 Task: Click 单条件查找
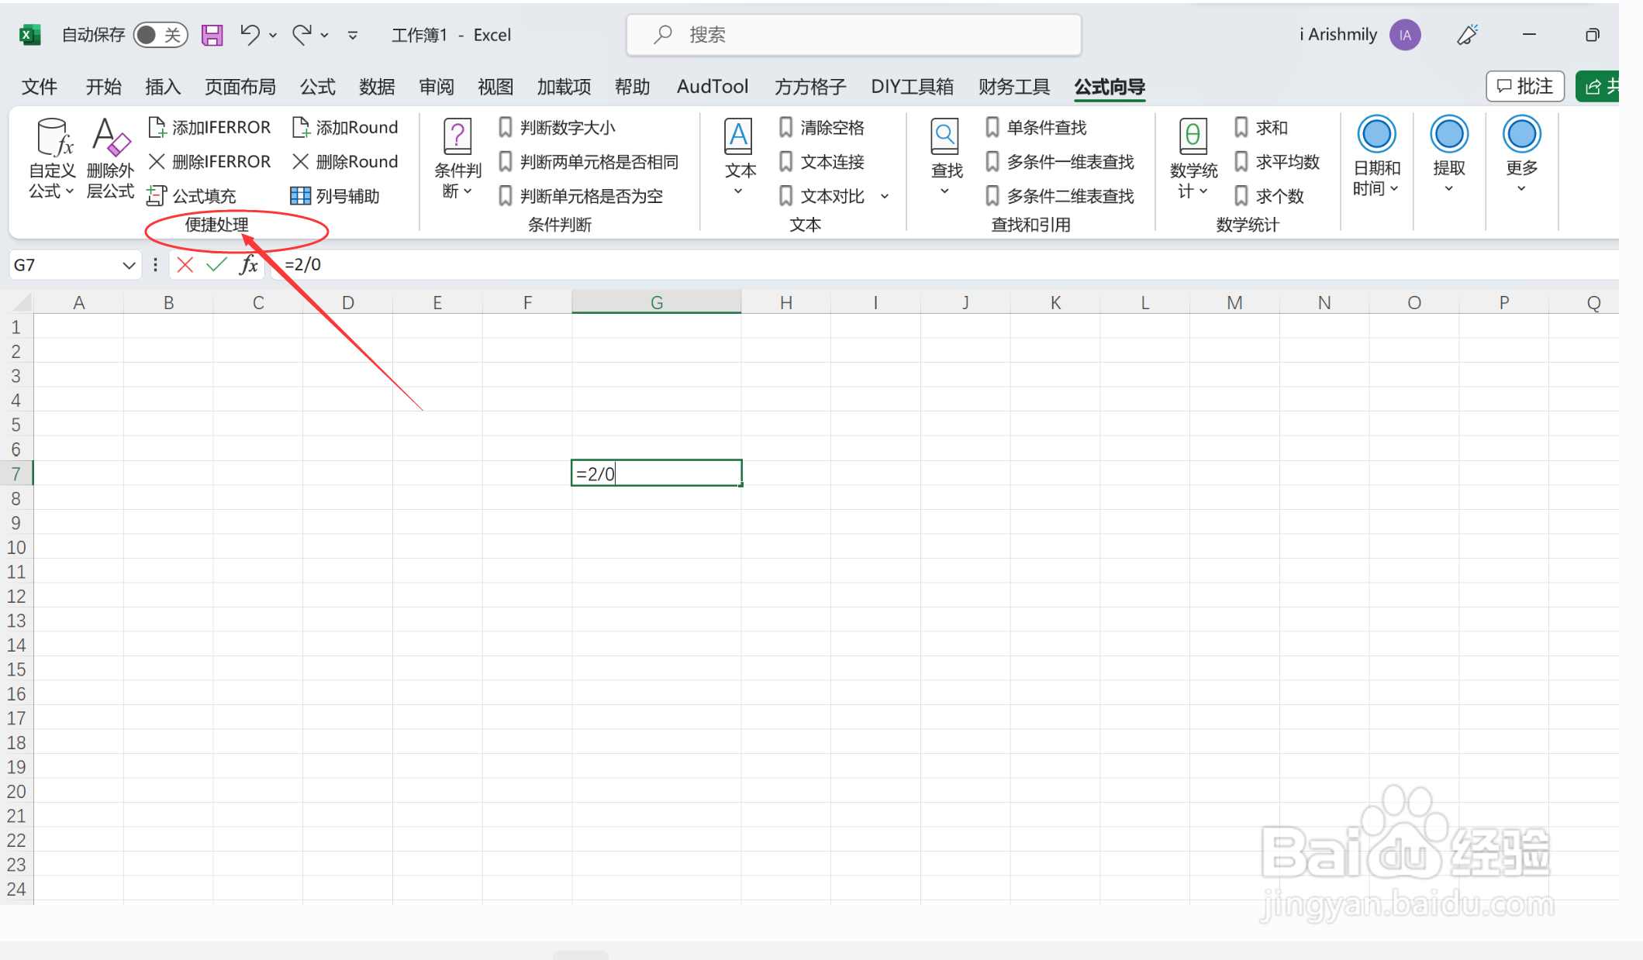(1035, 127)
